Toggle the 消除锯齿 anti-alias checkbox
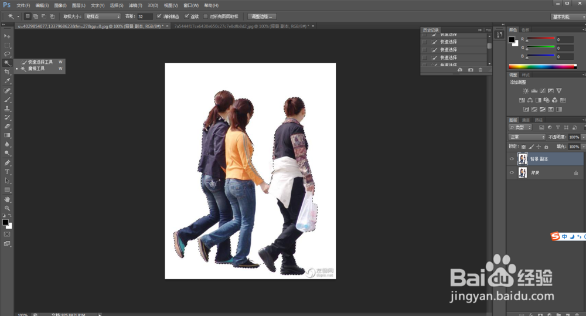 point(159,16)
